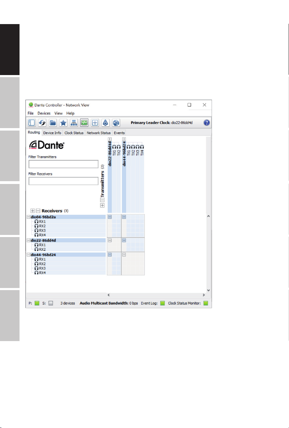
Task: Collapse the dio22-86dd4d receiver tree node
Action: pos(29,240)
